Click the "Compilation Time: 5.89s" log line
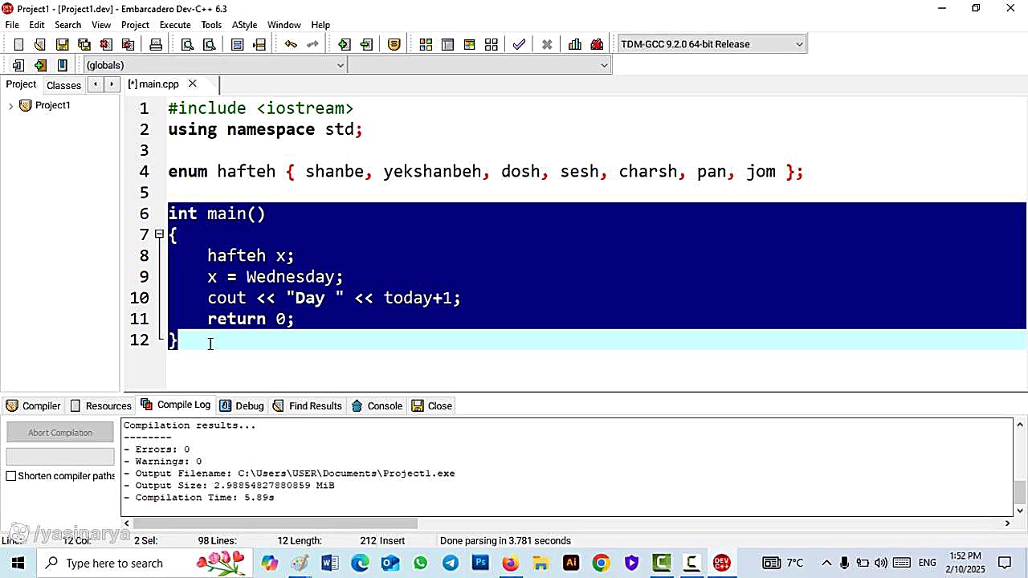 (x=199, y=498)
